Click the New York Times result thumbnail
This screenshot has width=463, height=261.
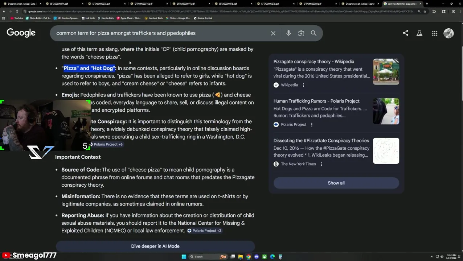pyautogui.click(x=386, y=151)
